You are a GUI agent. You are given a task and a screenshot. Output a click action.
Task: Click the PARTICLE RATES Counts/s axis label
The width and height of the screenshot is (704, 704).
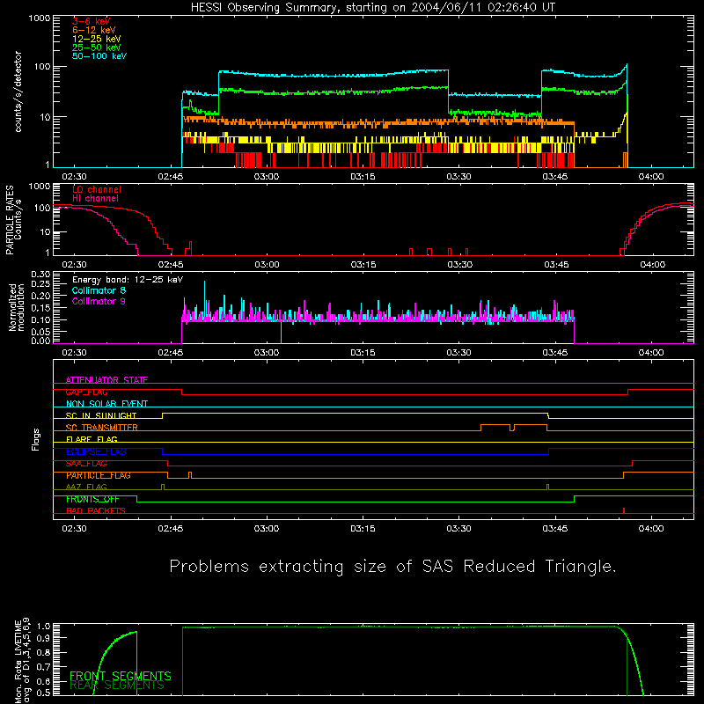(x=13, y=220)
